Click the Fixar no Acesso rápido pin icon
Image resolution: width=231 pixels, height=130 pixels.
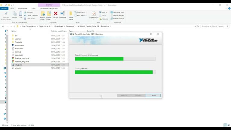[6, 14]
